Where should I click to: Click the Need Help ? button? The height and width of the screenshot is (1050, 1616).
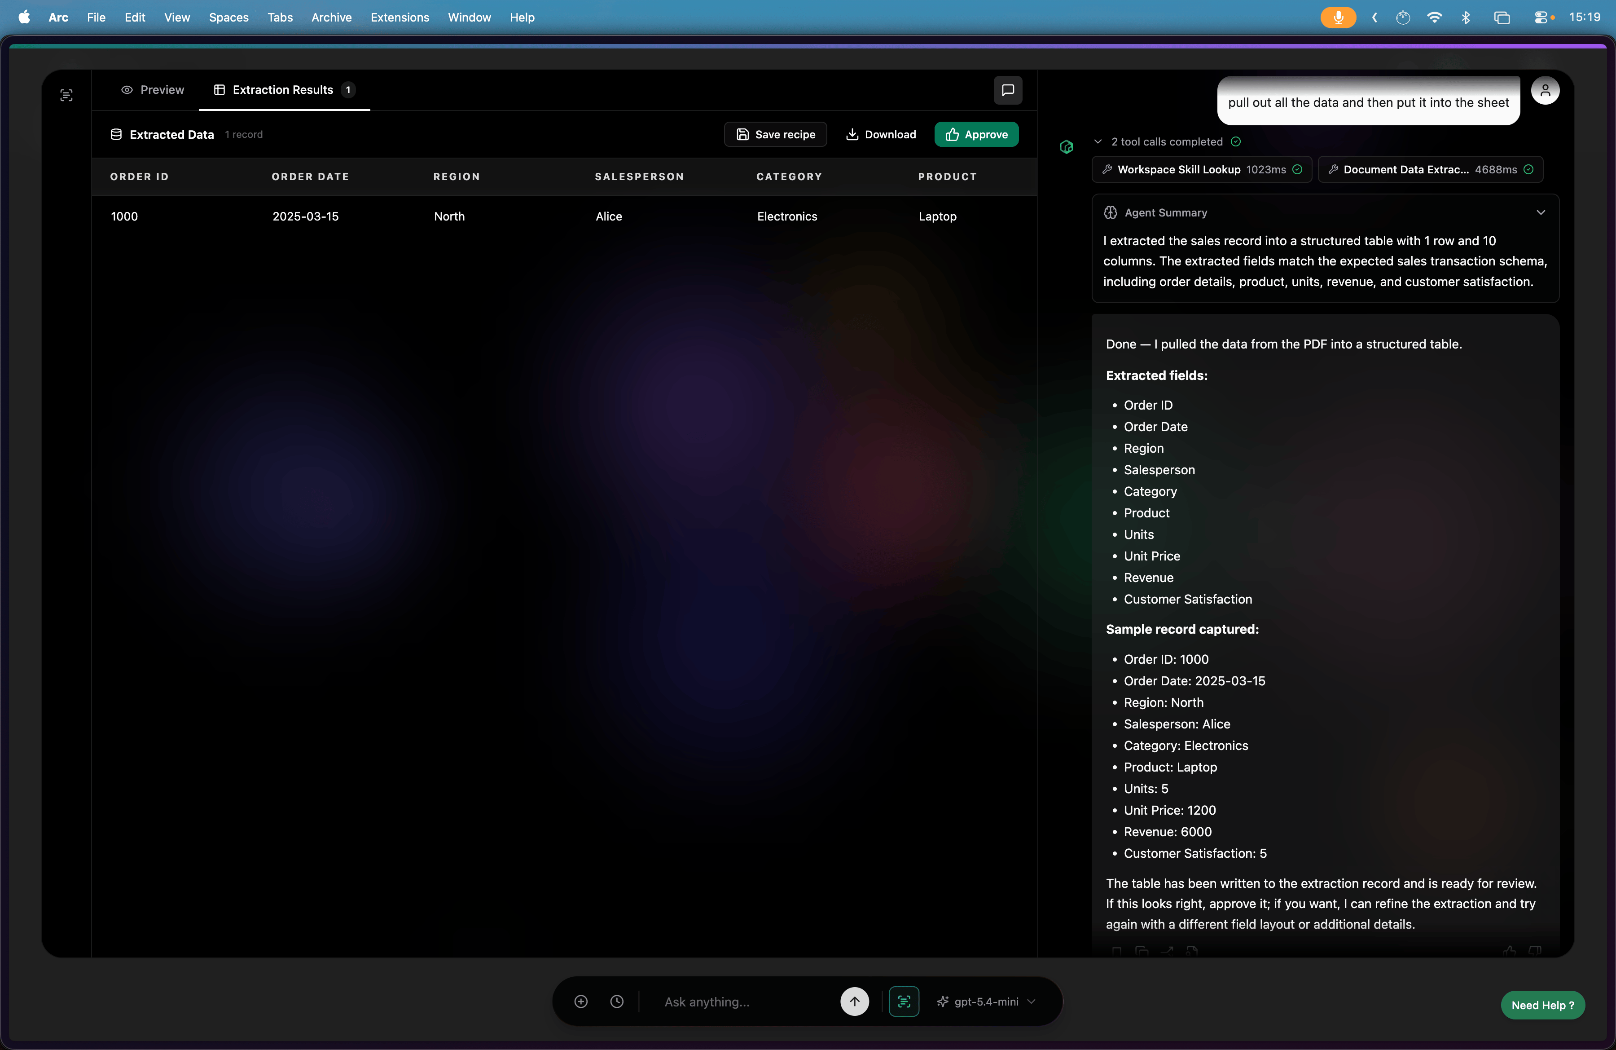[x=1542, y=1005]
